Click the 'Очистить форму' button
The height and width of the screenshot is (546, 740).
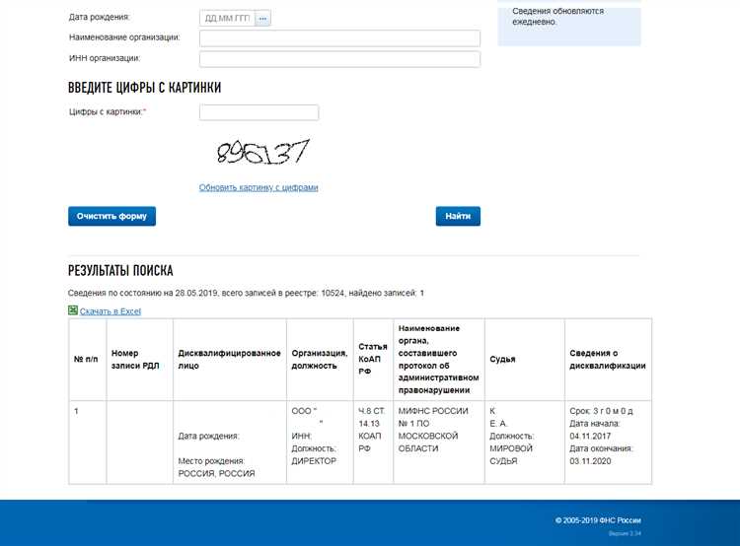111,216
